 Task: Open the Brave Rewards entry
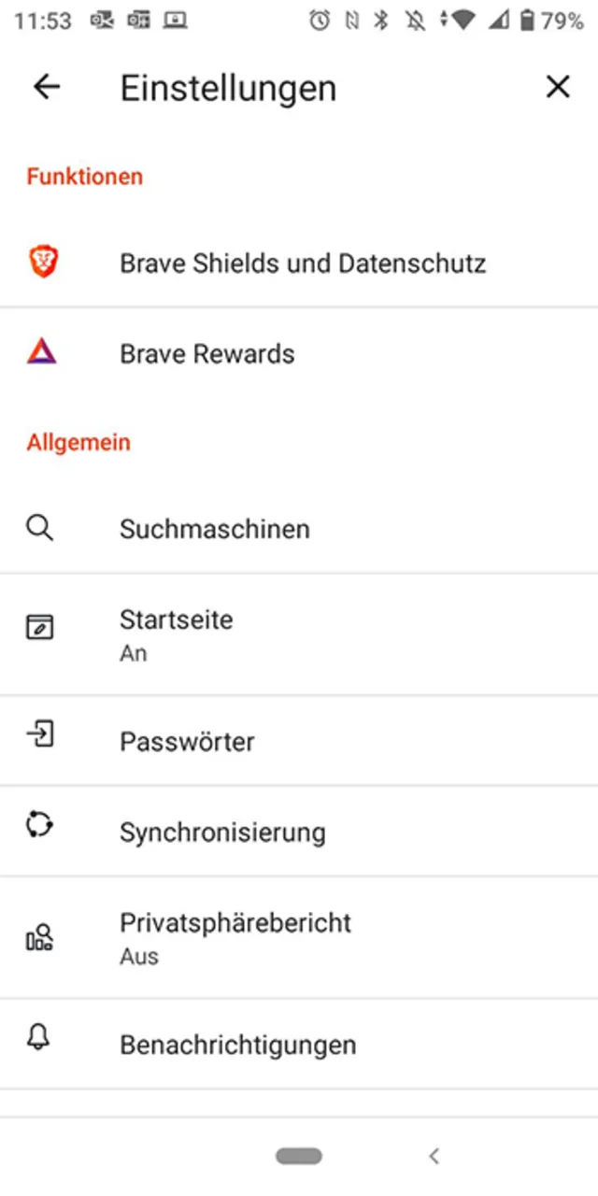coord(207,354)
